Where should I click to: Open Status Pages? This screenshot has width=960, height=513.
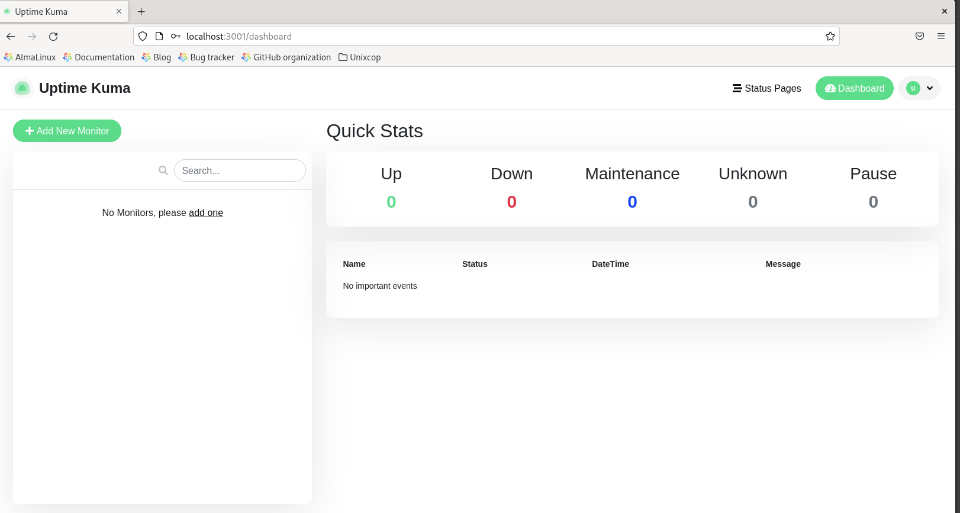click(x=766, y=88)
